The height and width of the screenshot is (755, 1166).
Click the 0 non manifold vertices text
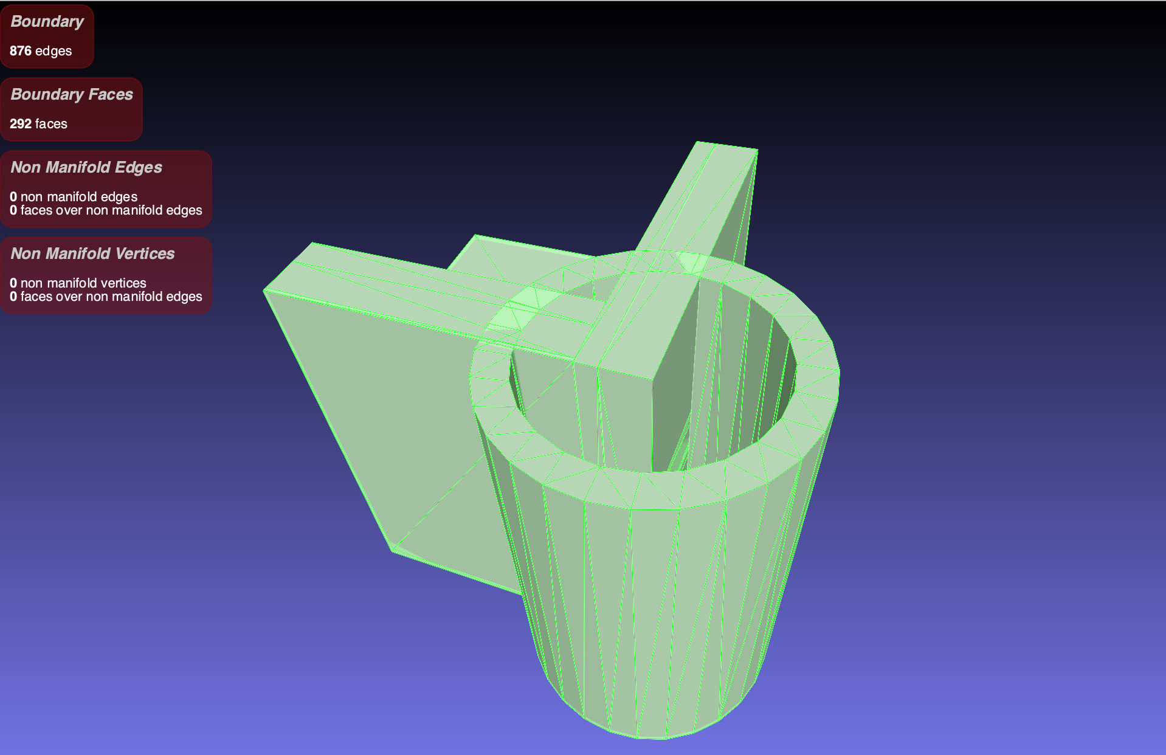pos(78,283)
